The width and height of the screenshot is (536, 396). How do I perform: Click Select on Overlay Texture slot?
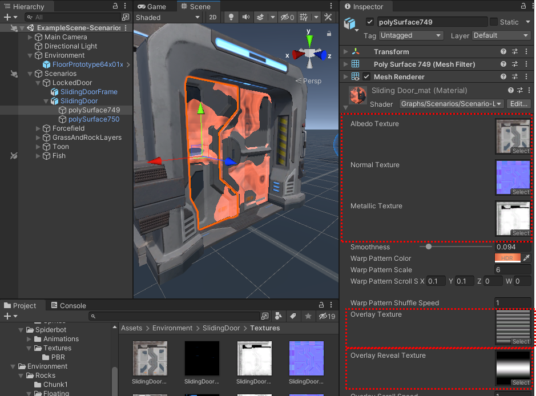coord(521,341)
